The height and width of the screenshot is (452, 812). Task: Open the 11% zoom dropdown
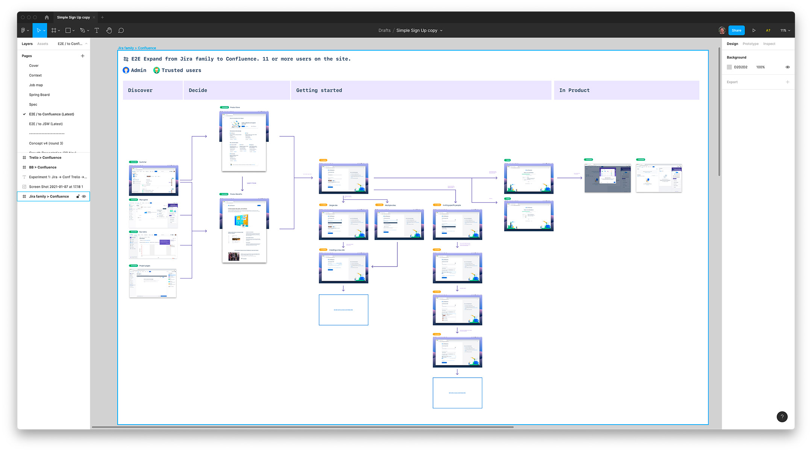[785, 30]
